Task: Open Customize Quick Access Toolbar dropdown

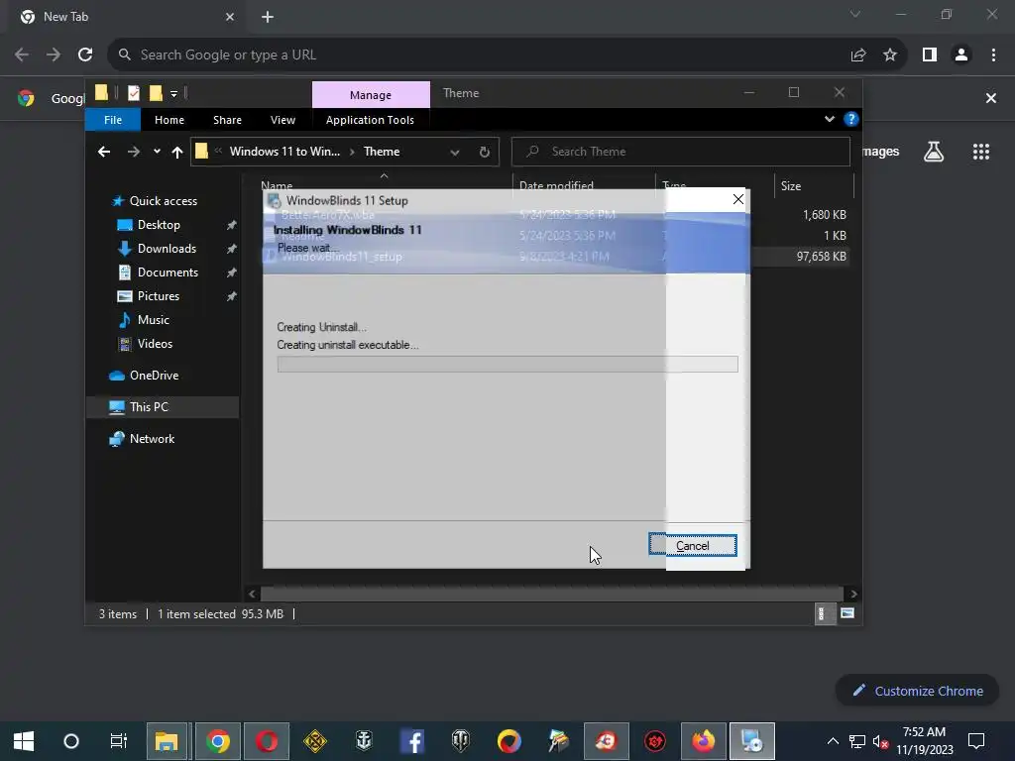Action: [173, 94]
